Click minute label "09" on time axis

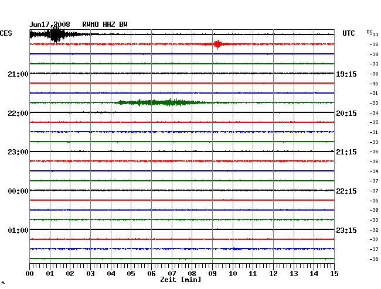click(x=212, y=273)
